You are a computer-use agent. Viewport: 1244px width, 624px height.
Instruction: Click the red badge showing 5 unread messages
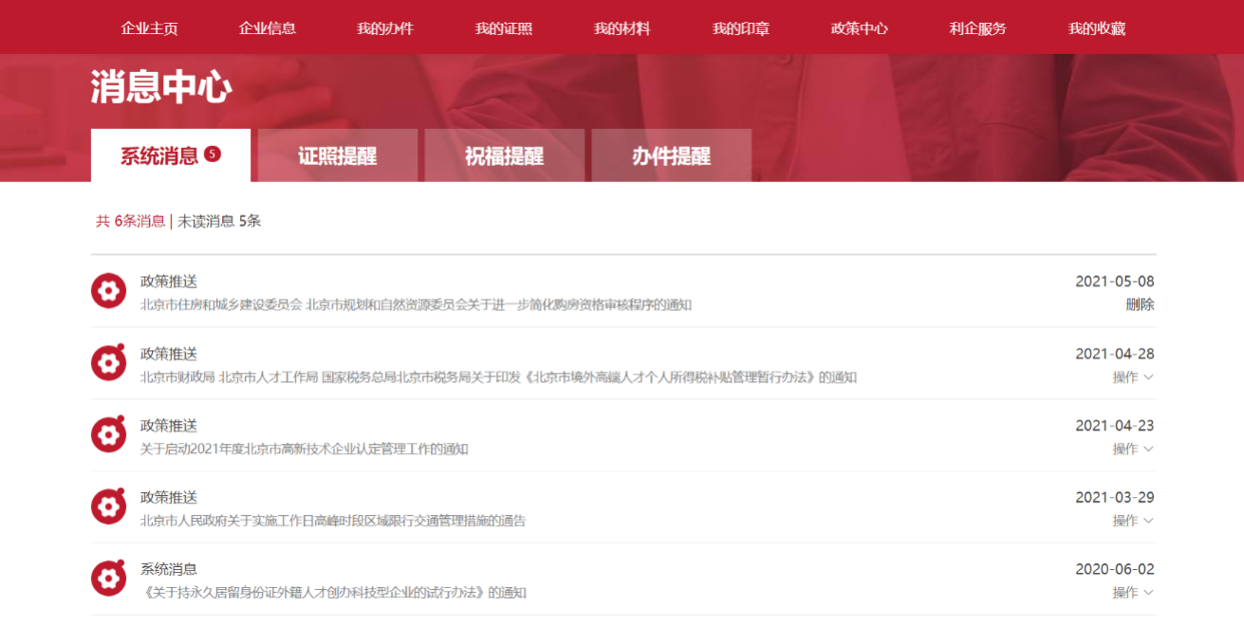tap(211, 152)
